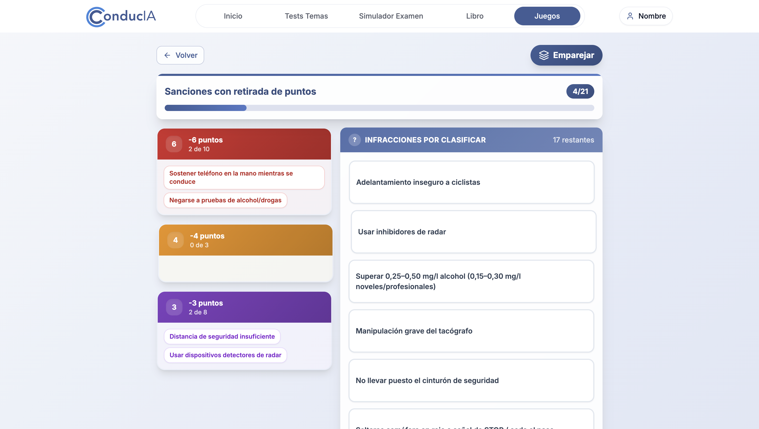Click 'Negarse a pruebas de alcohol/drogas' chip
This screenshot has width=759, height=429.
coord(225,200)
